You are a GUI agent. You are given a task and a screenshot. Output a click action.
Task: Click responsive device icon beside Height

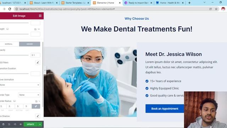[7, 29]
